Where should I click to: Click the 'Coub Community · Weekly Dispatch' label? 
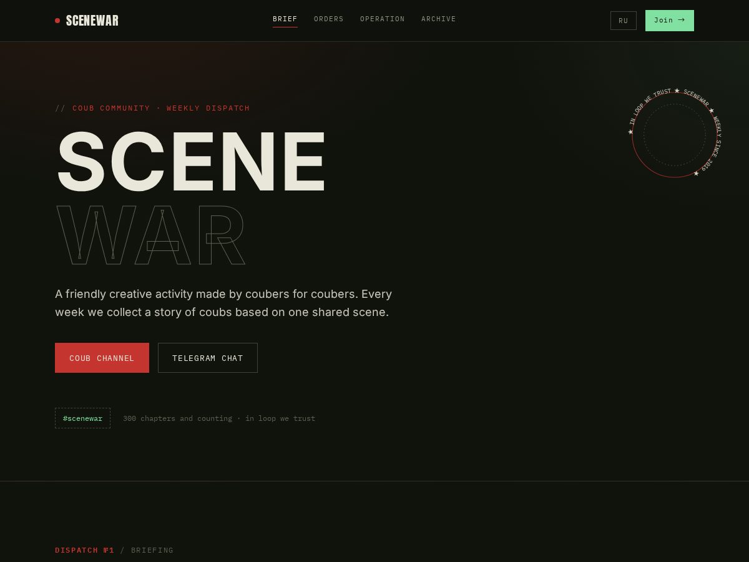point(152,108)
